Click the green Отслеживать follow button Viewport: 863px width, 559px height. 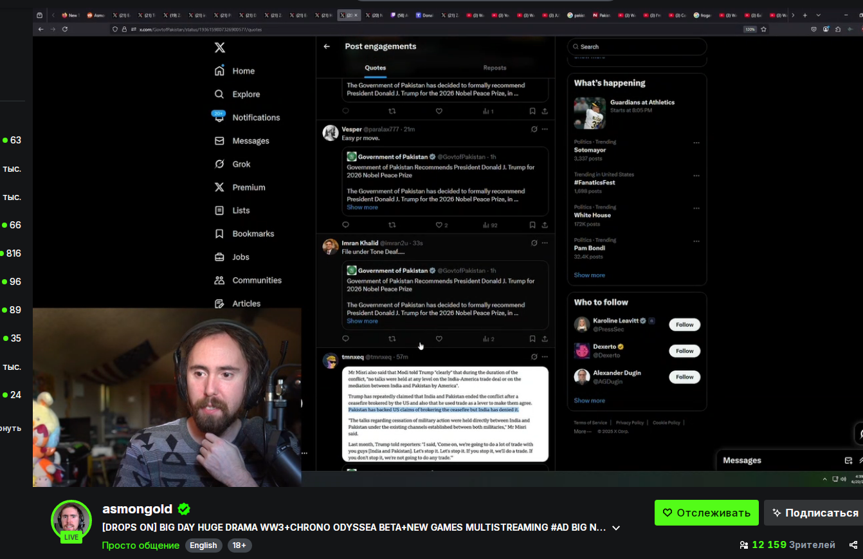click(707, 513)
